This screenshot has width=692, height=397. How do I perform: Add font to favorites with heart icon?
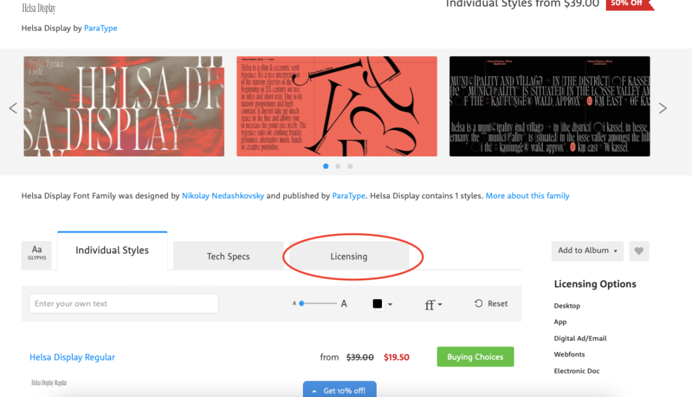point(638,251)
